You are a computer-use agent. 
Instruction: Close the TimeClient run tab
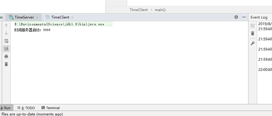coord(72,17)
